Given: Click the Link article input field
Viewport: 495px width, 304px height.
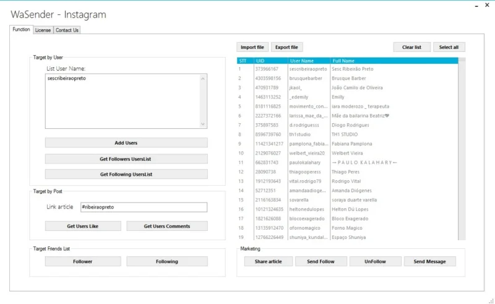Looking at the screenshot, I should pos(144,207).
